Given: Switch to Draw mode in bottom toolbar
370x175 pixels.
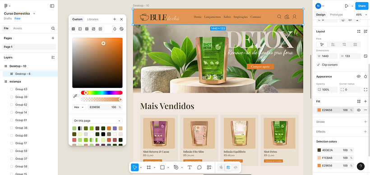Looking at the screenshot, I should coord(221,167).
